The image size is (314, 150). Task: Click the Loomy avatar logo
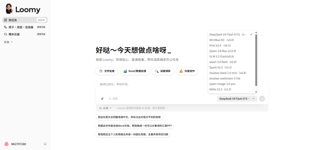(x=9, y=9)
